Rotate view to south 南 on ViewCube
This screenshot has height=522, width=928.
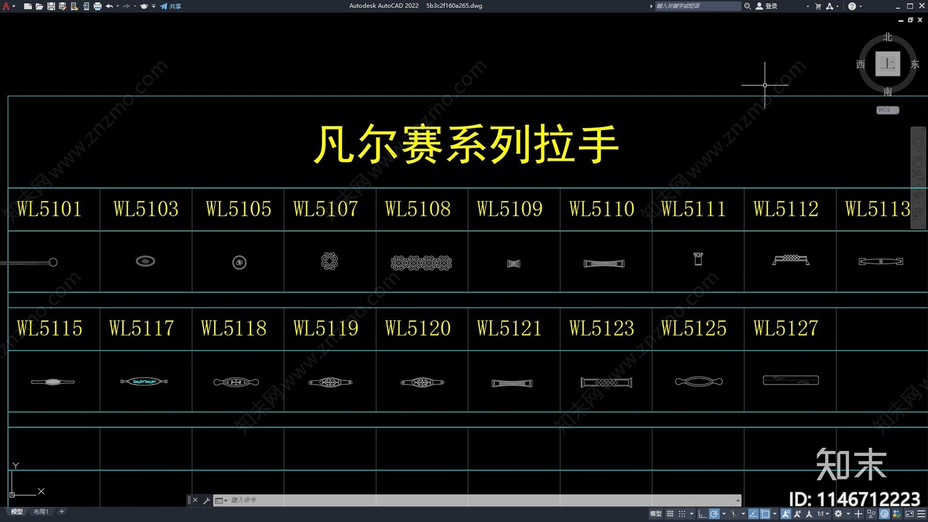point(888,92)
